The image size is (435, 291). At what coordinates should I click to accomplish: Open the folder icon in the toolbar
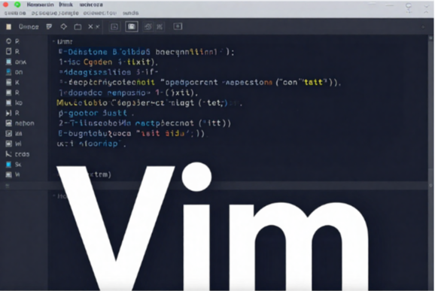[78, 26]
